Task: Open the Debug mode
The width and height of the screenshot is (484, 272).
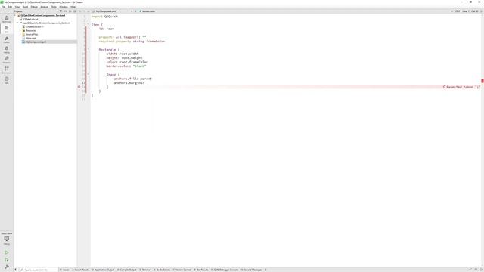Action: (7, 50)
